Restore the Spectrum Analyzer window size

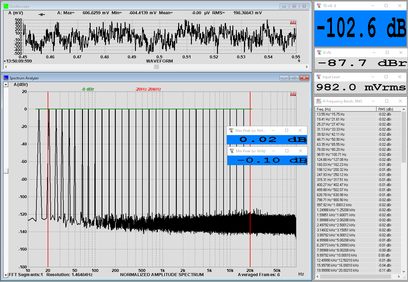[x=294, y=78]
